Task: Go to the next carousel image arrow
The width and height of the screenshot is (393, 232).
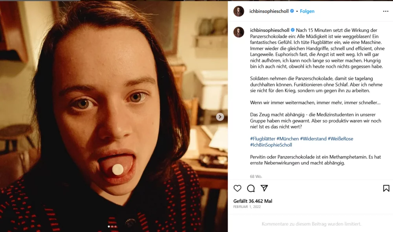Action: click(220, 117)
